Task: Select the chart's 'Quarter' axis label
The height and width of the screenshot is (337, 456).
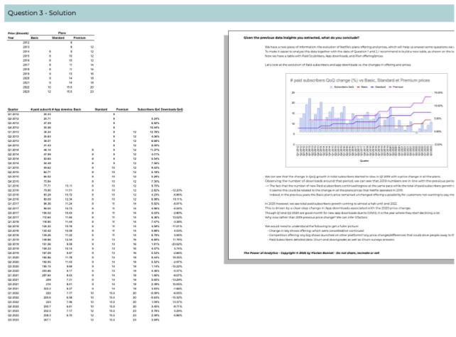Action: [364, 160]
